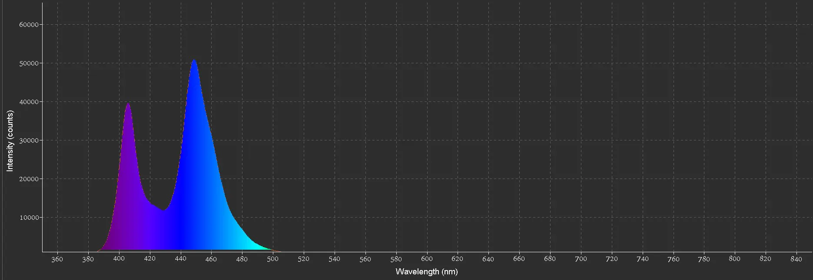Viewport: 813px width, 280px height.
Task: Select the 40000 intensity tick label
Action: (29, 102)
